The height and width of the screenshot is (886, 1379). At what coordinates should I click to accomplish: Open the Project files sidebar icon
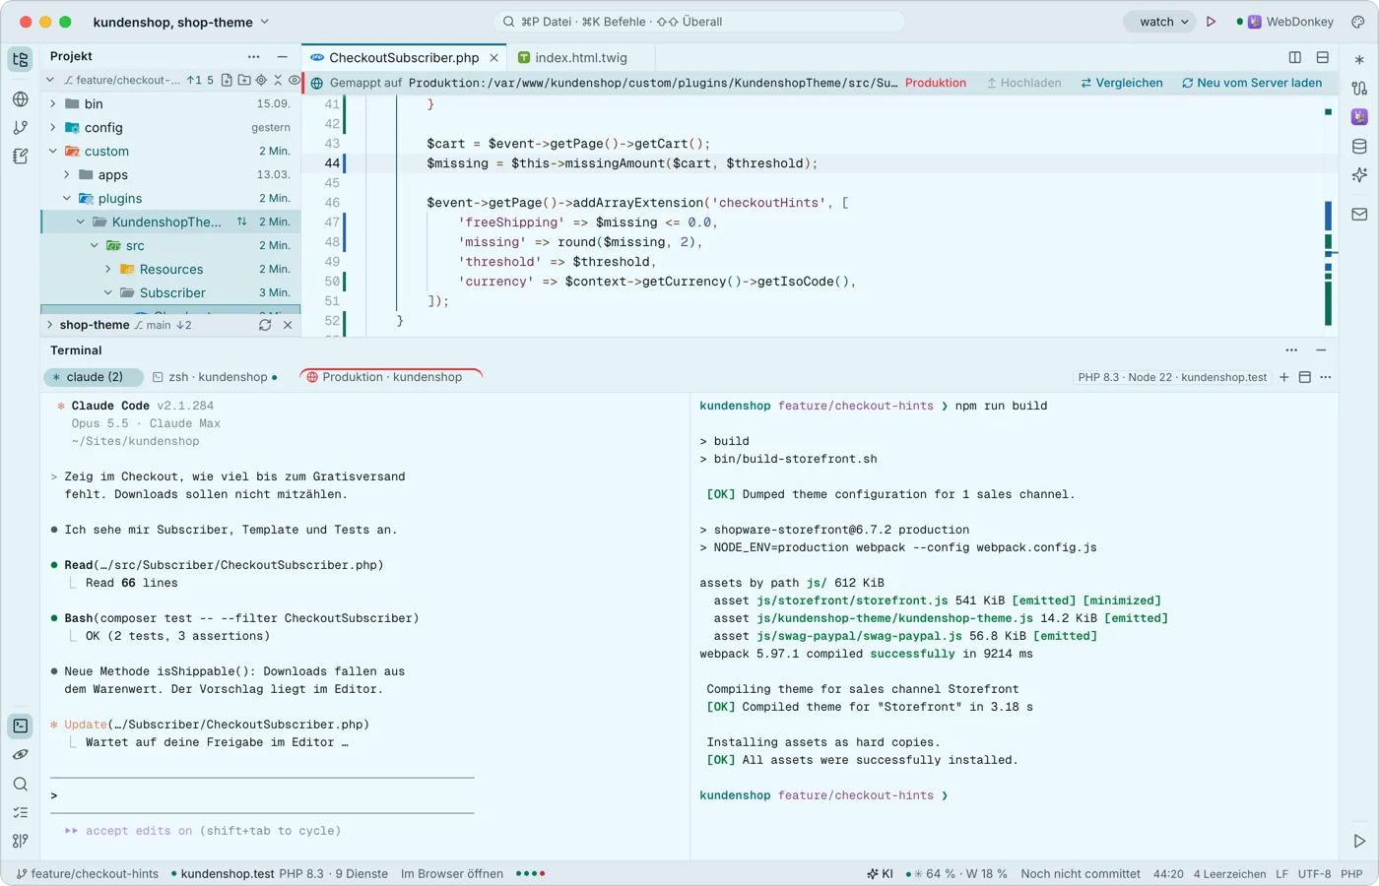coord(21,59)
